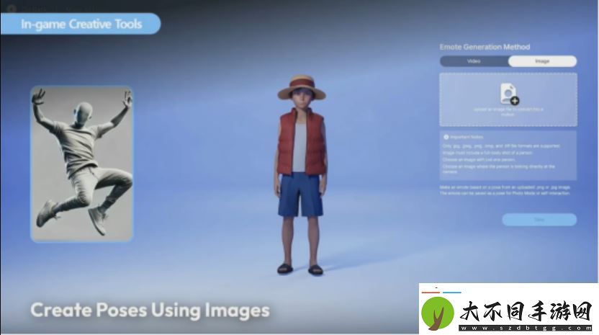Viewport: 599px width, 335px height.
Task: Select the Image emote generation tab
Action: [542, 61]
